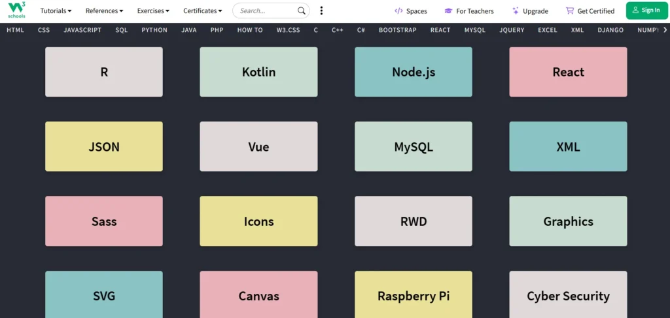The width and height of the screenshot is (670, 318).
Task: Open Spaces with the code icon
Action: pyautogui.click(x=411, y=11)
